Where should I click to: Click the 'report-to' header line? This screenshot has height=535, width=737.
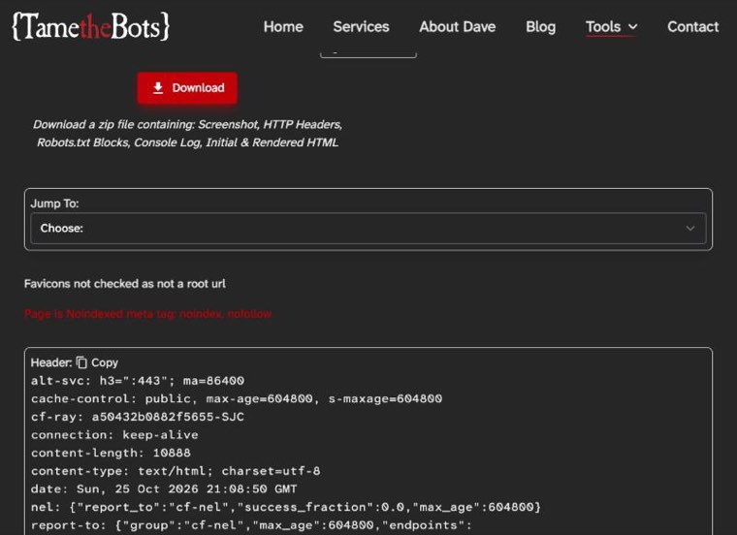tap(251, 525)
